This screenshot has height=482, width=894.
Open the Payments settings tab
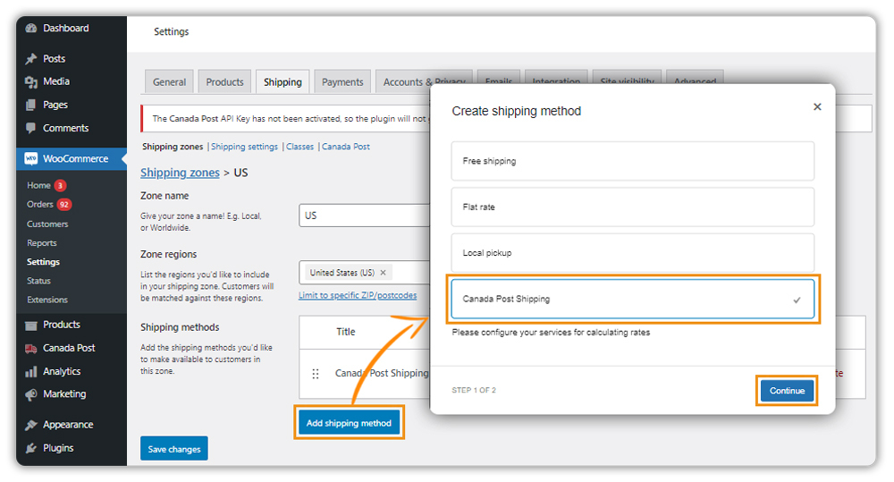coord(342,81)
